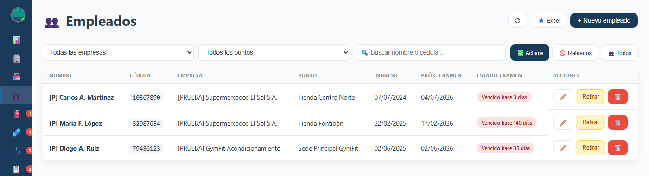This screenshot has height=176, width=649.
Task: Open the first-aid bandage icon in sidebar
Action: [16, 132]
